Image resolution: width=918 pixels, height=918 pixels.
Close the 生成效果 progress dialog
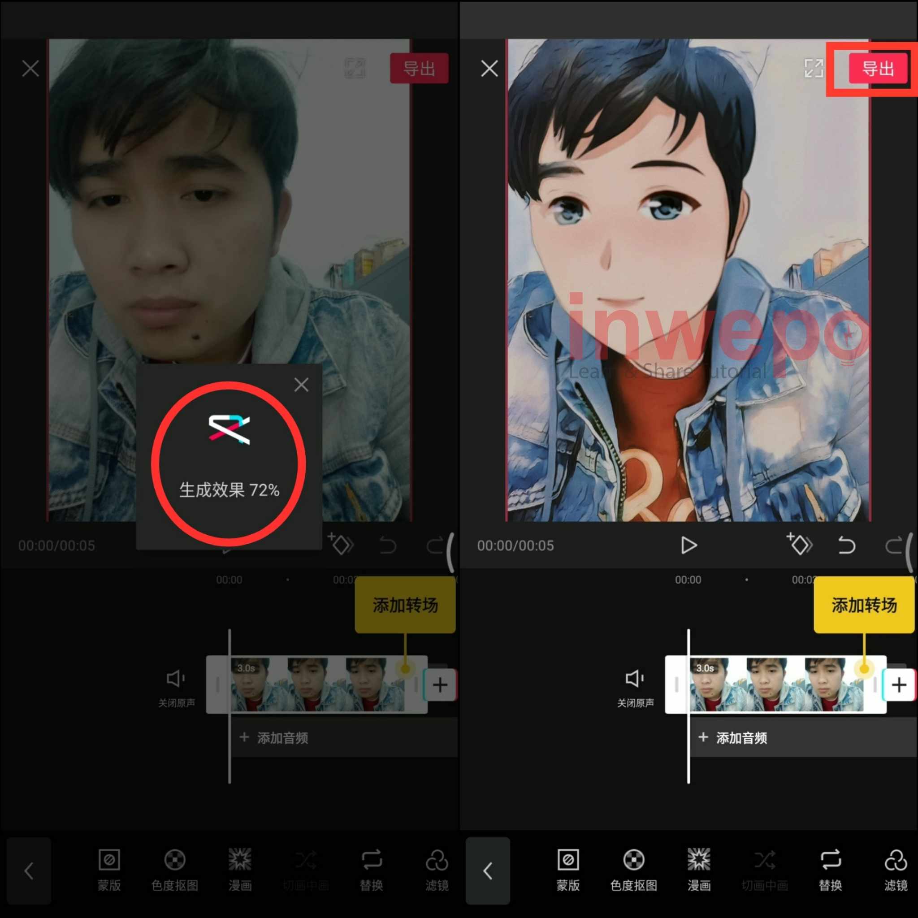(x=301, y=385)
